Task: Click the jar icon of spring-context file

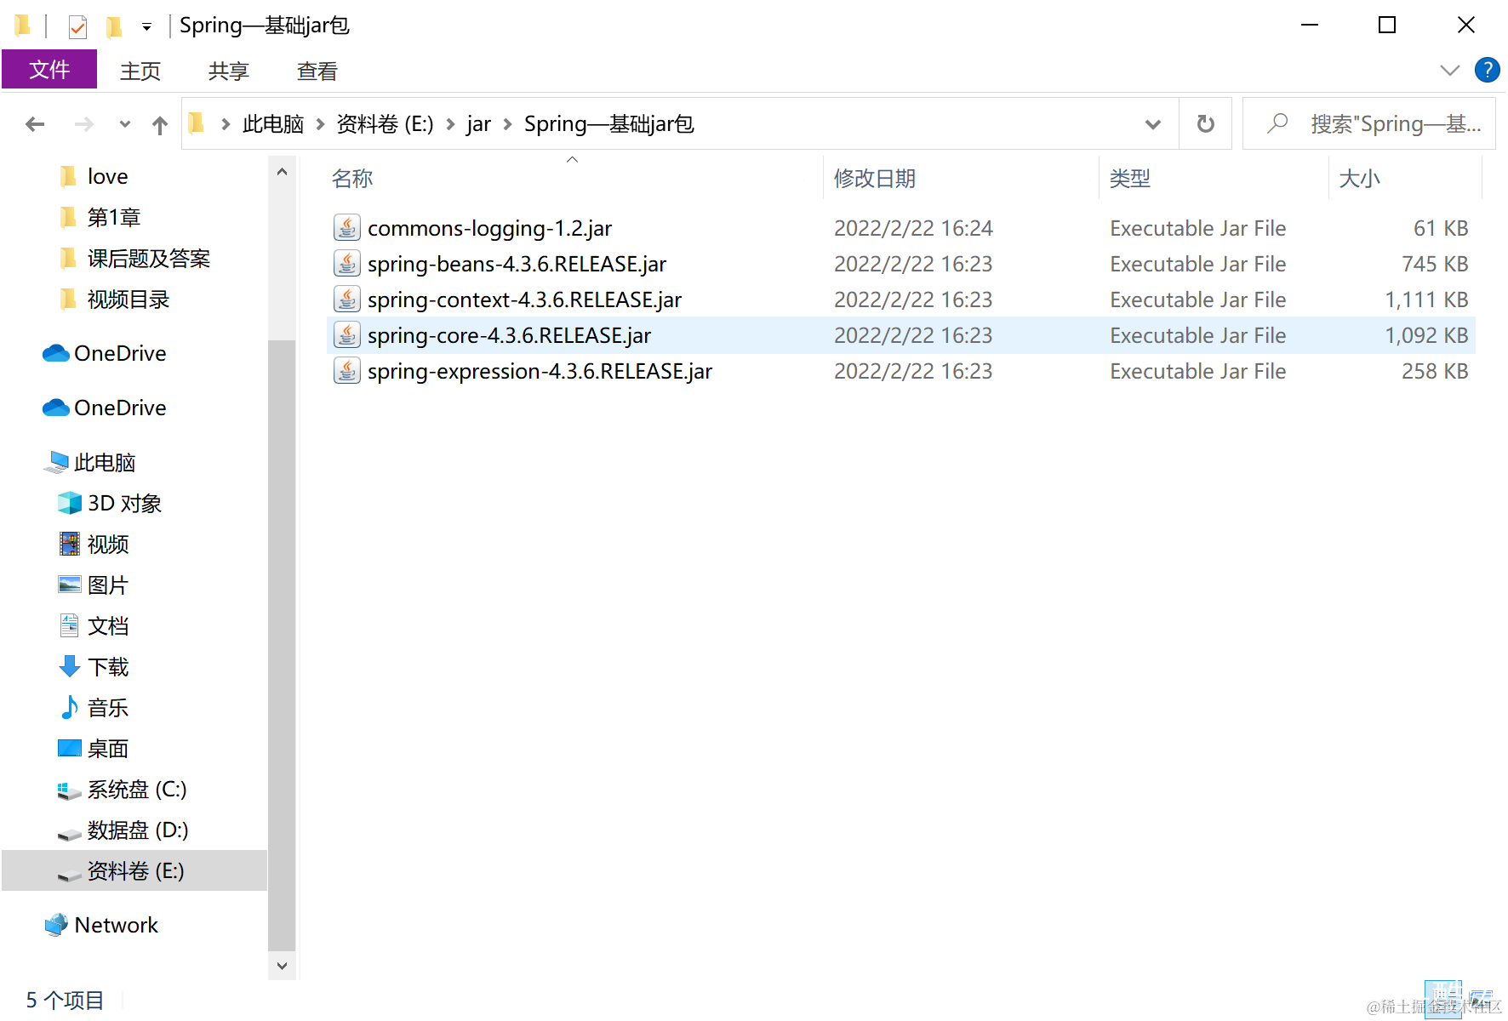Action: tap(346, 299)
